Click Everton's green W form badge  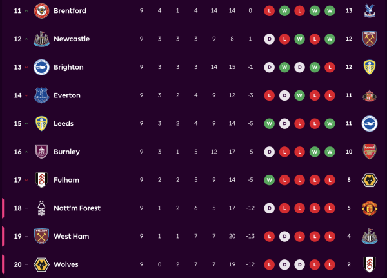click(x=300, y=95)
